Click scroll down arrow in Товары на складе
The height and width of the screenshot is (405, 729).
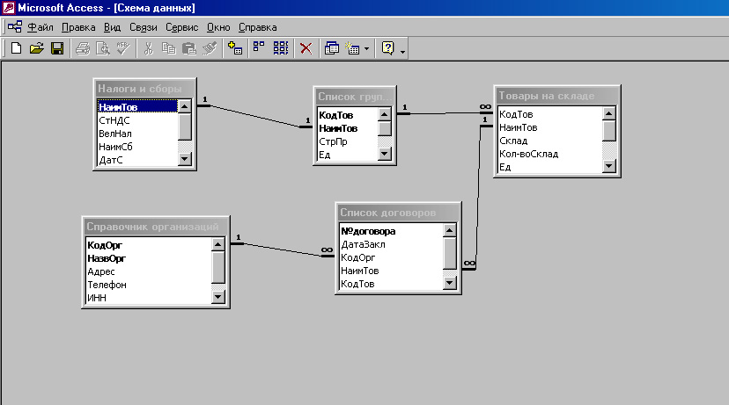click(x=609, y=166)
